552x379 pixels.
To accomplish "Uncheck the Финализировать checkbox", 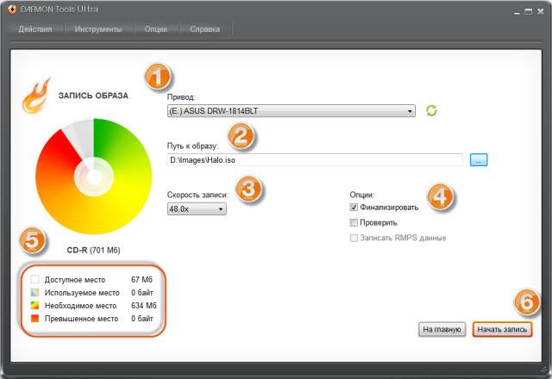I will coord(354,208).
